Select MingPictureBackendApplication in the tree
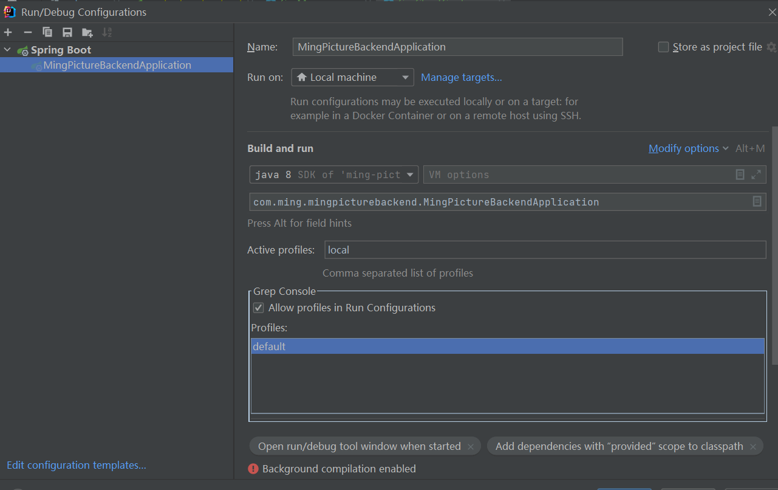The image size is (778, 490). click(x=117, y=65)
